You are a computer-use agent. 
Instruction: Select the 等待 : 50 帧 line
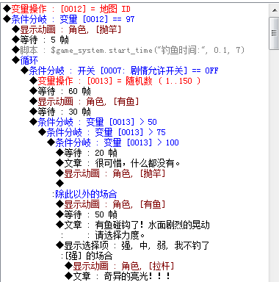tap(87, 214)
